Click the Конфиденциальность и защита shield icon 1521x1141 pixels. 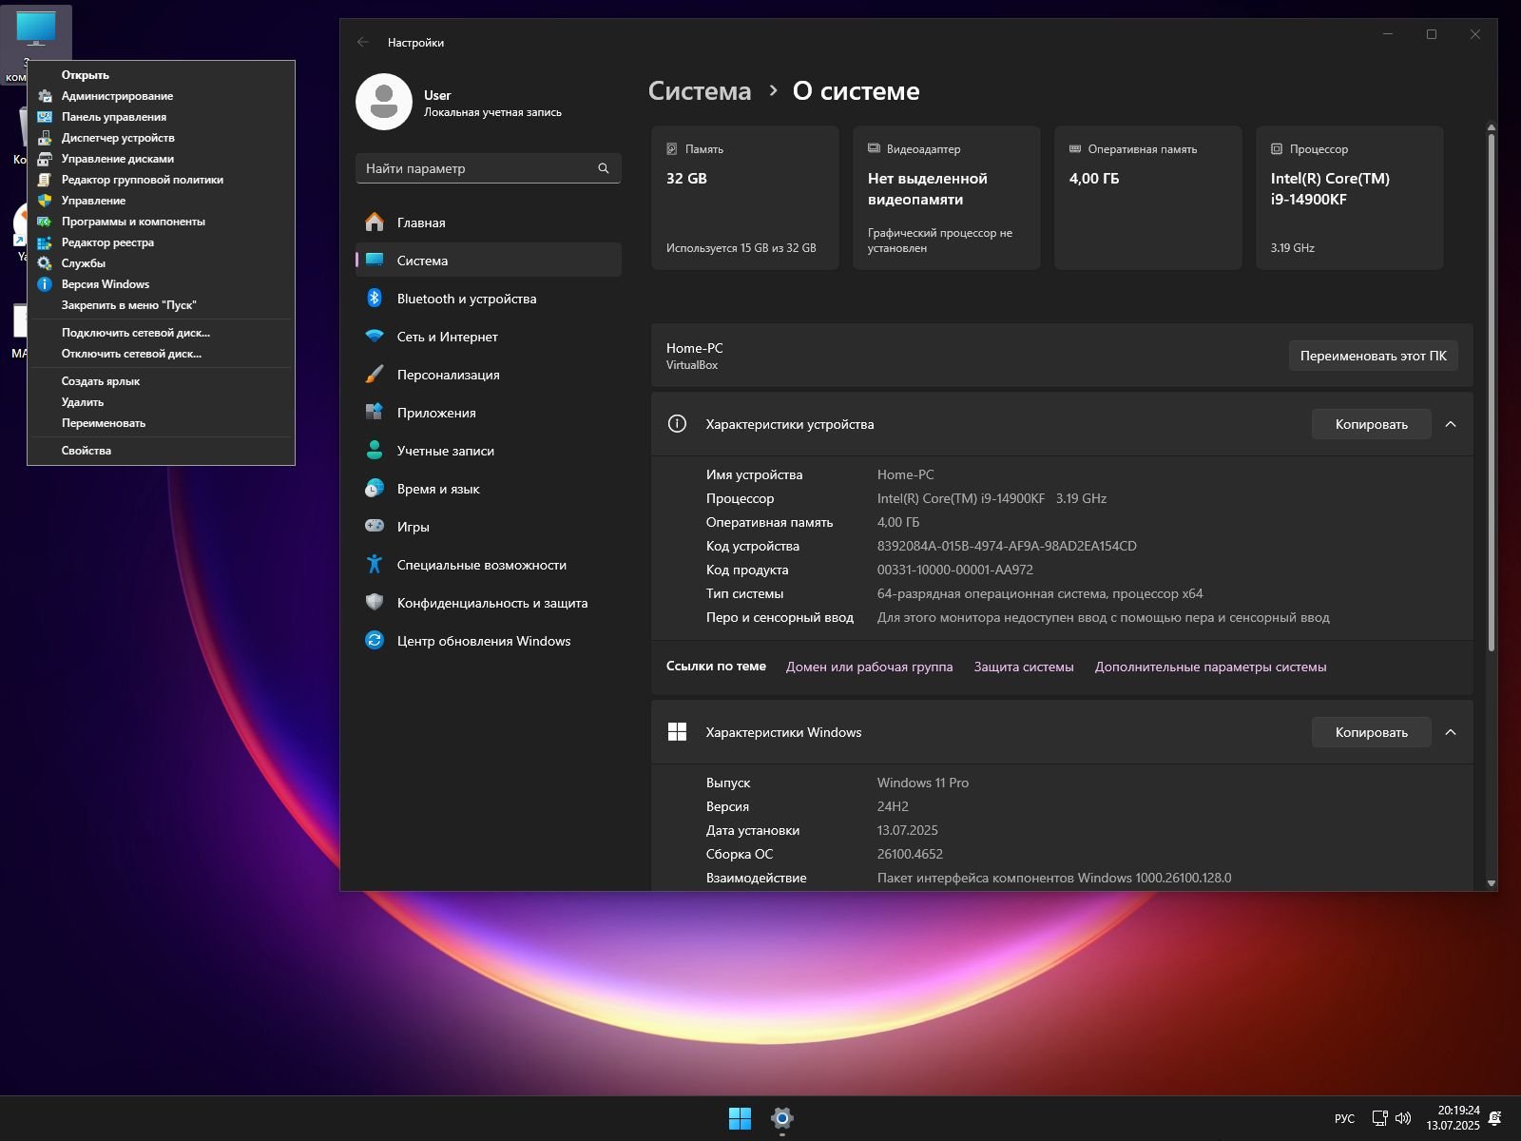(x=375, y=603)
